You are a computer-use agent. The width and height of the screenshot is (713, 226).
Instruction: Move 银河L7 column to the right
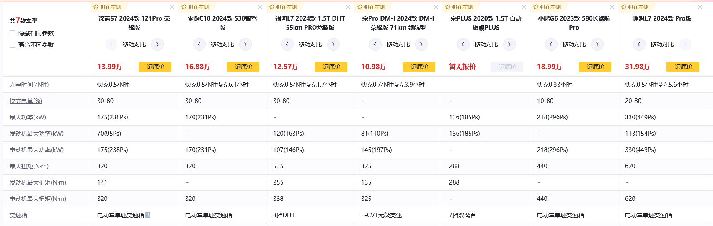pyautogui.click(x=333, y=44)
